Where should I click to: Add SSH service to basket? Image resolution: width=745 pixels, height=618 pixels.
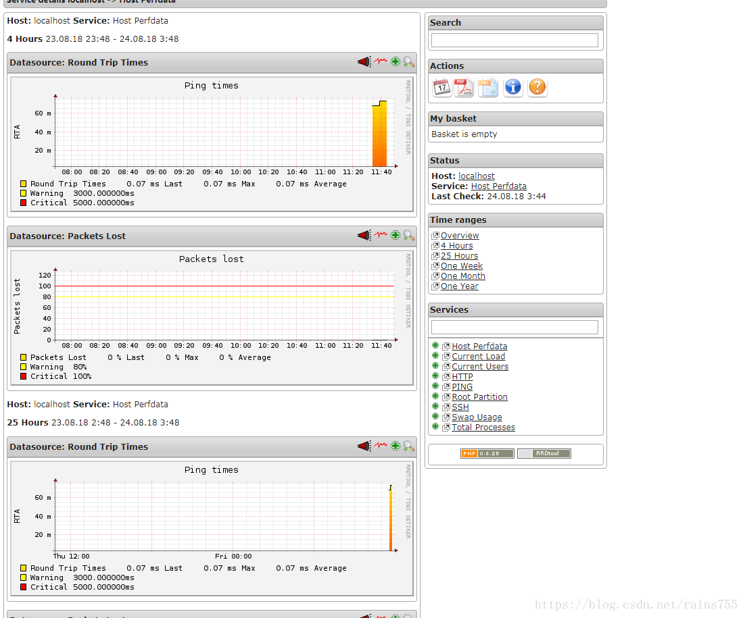click(435, 407)
